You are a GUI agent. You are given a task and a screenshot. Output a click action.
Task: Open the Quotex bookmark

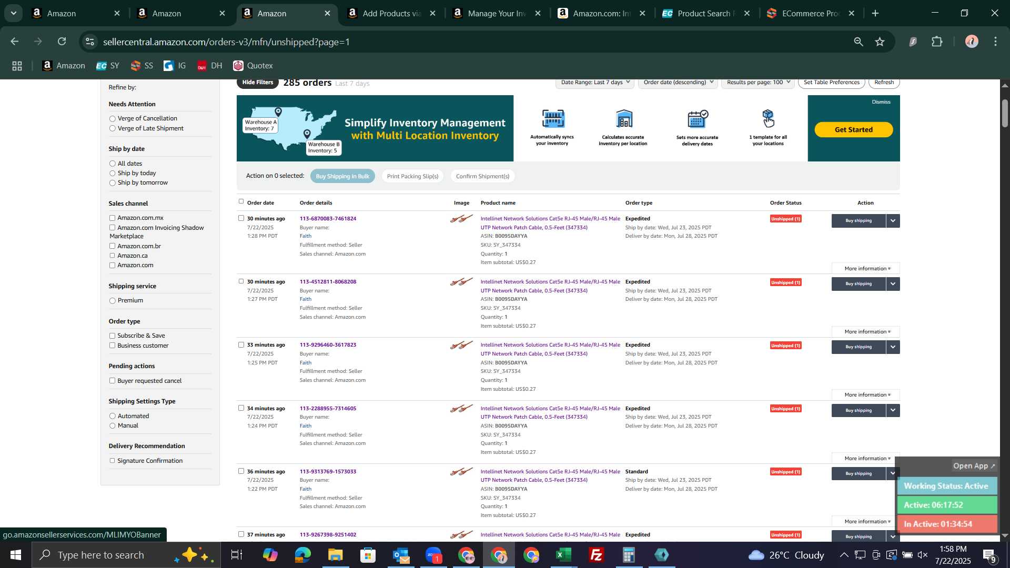tap(253, 66)
